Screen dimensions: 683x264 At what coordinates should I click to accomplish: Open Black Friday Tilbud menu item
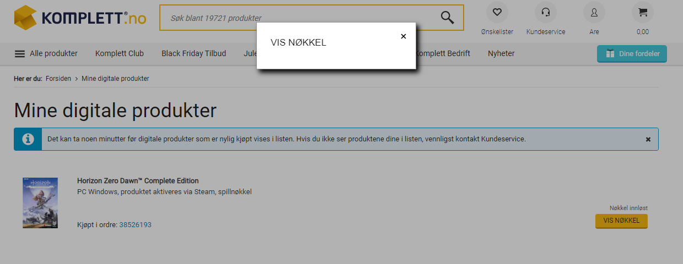(x=193, y=53)
